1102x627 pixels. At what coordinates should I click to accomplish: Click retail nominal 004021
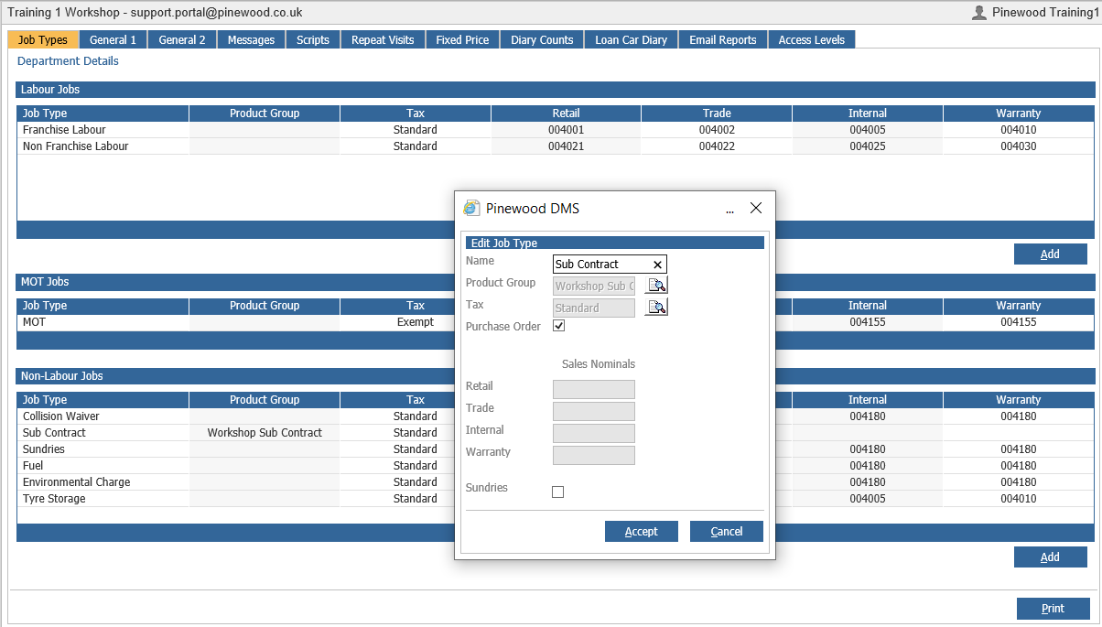pyautogui.click(x=566, y=146)
